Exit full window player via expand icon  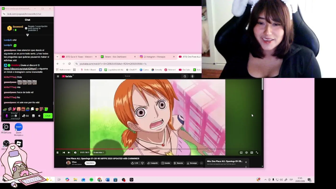coord(257,153)
